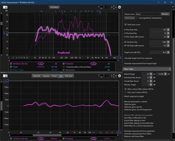Open the EQ Filters button
The height and width of the screenshot is (141, 175).
[x=54, y=7]
